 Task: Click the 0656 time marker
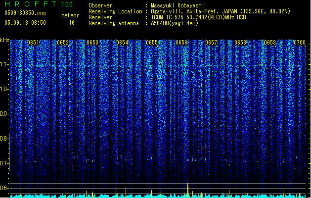181,43
